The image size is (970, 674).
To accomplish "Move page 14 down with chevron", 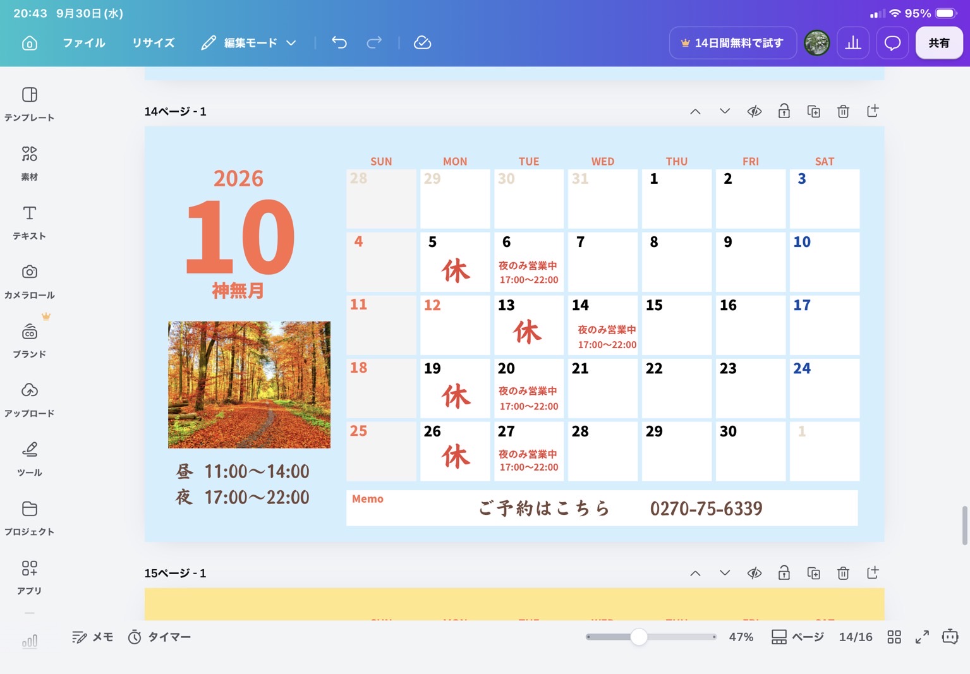I will coord(725,111).
